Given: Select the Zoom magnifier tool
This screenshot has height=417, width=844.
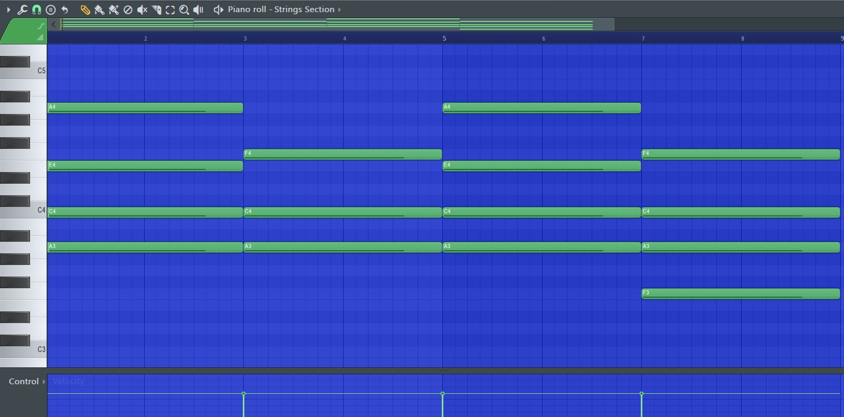Looking at the screenshot, I should click(184, 10).
